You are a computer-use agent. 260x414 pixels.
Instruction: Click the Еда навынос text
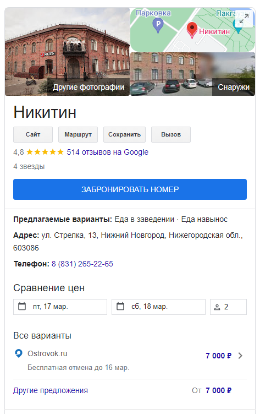tap(204, 219)
